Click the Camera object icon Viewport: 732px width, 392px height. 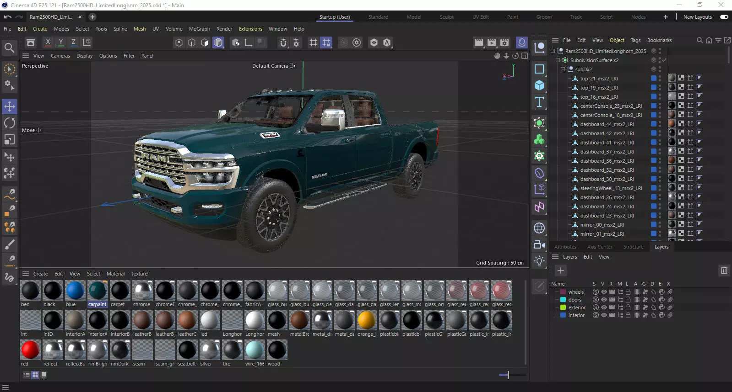click(x=539, y=245)
